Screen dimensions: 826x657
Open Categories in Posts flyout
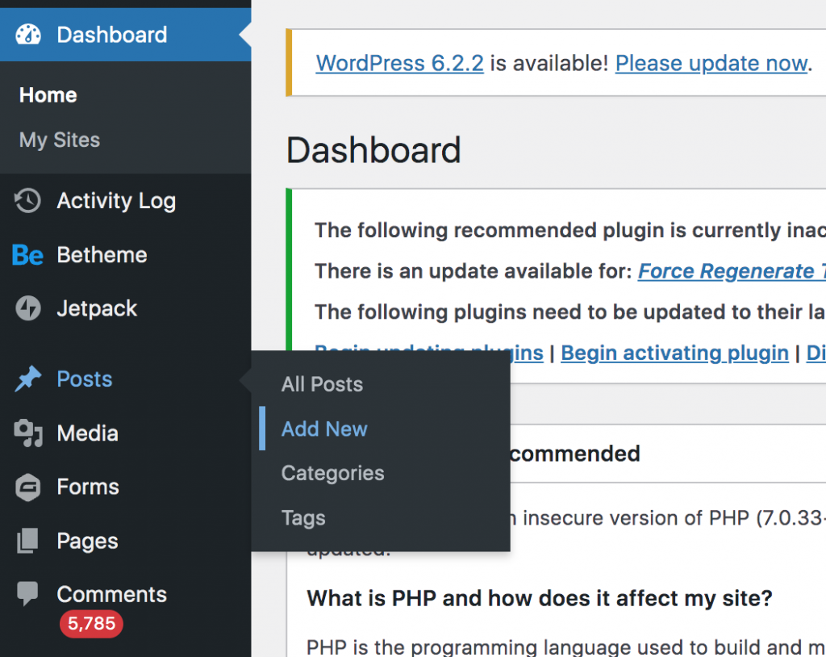click(333, 474)
